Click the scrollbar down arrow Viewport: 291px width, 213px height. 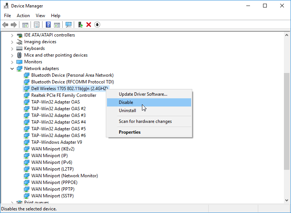[x=287, y=200]
